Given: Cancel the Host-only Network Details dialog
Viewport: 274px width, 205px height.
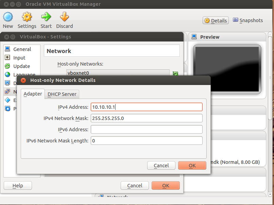Looking at the screenshot, I should pyautogui.click(x=161, y=166).
